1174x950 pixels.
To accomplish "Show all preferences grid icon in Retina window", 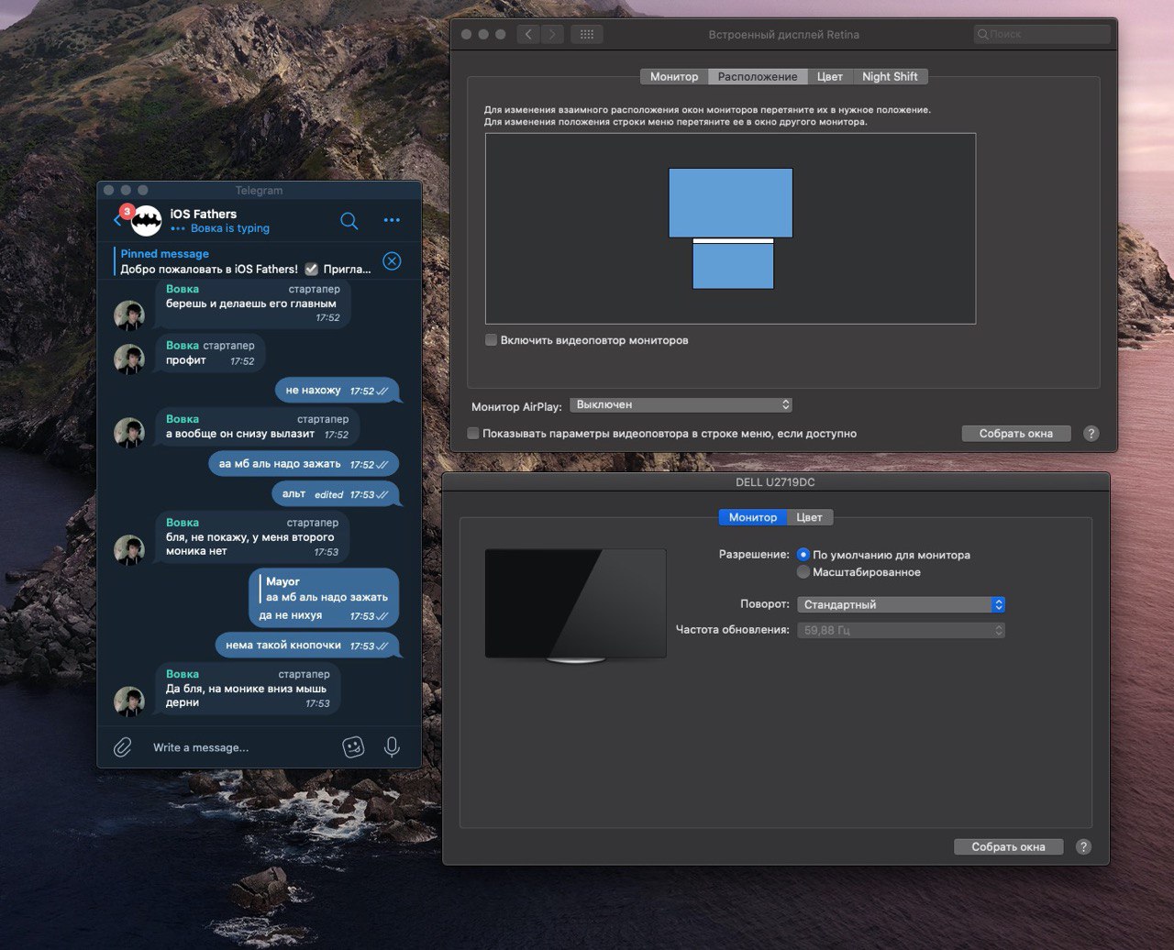I will pos(587,34).
